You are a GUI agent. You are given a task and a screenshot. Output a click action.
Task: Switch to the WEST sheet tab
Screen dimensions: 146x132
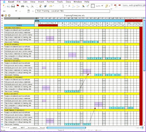click(22, 128)
